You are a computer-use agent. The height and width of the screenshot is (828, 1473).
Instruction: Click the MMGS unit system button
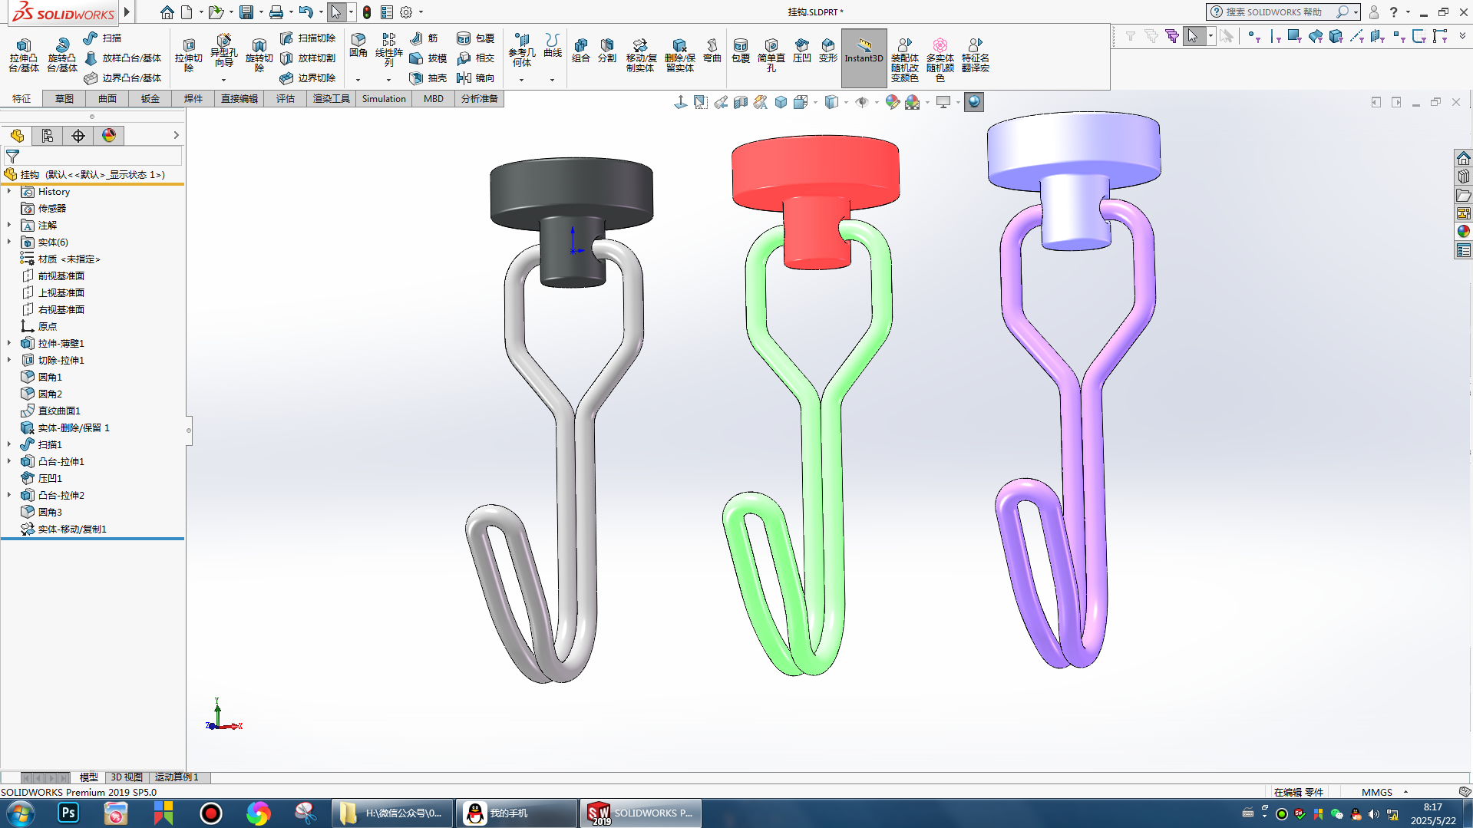1377,792
